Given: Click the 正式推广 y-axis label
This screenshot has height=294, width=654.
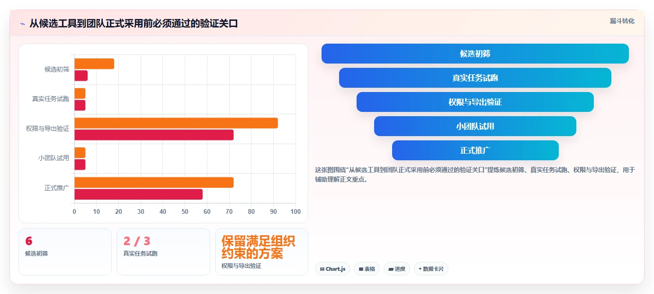Looking at the screenshot, I should pos(57,188).
